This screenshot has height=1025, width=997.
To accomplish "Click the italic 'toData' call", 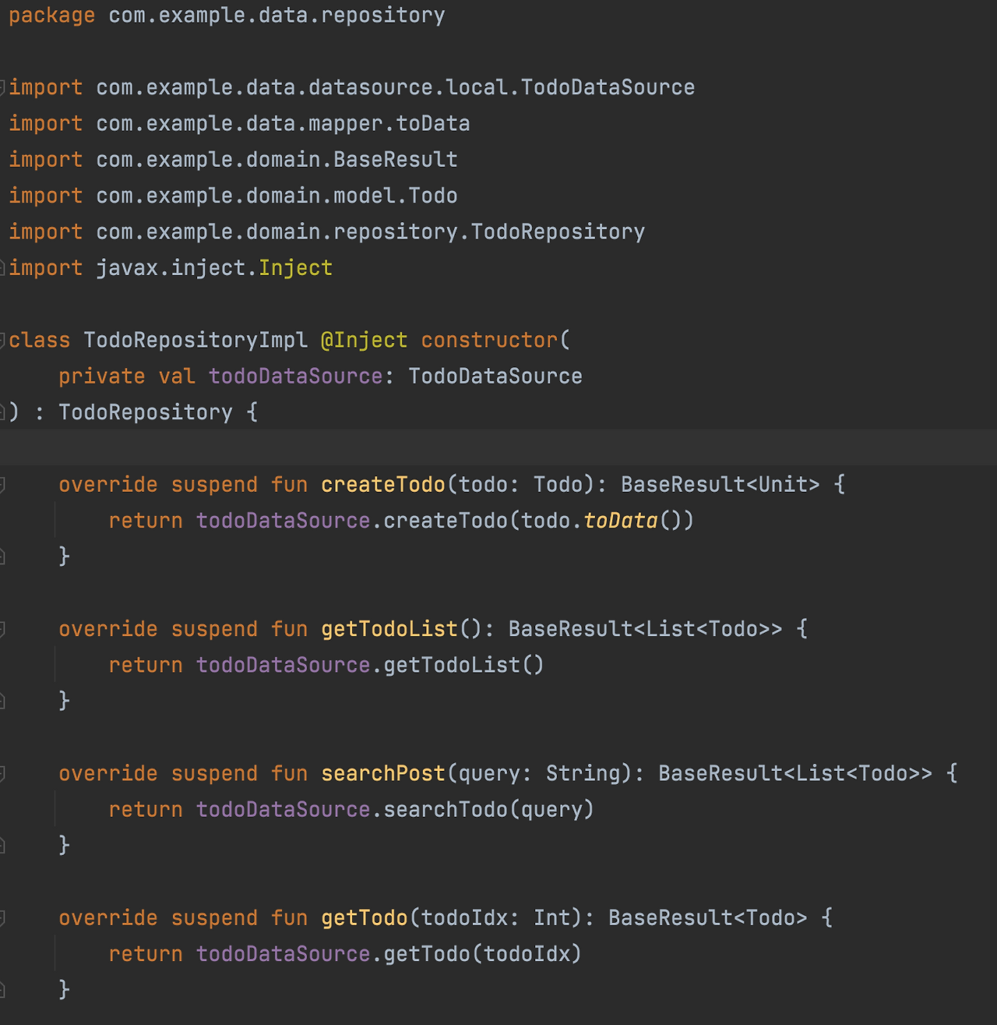I will click(x=621, y=520).
